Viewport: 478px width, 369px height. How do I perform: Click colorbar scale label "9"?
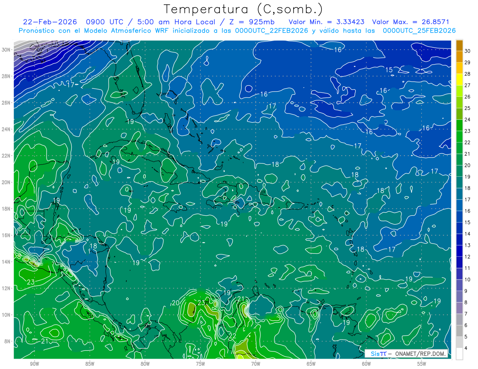[466, 291]
